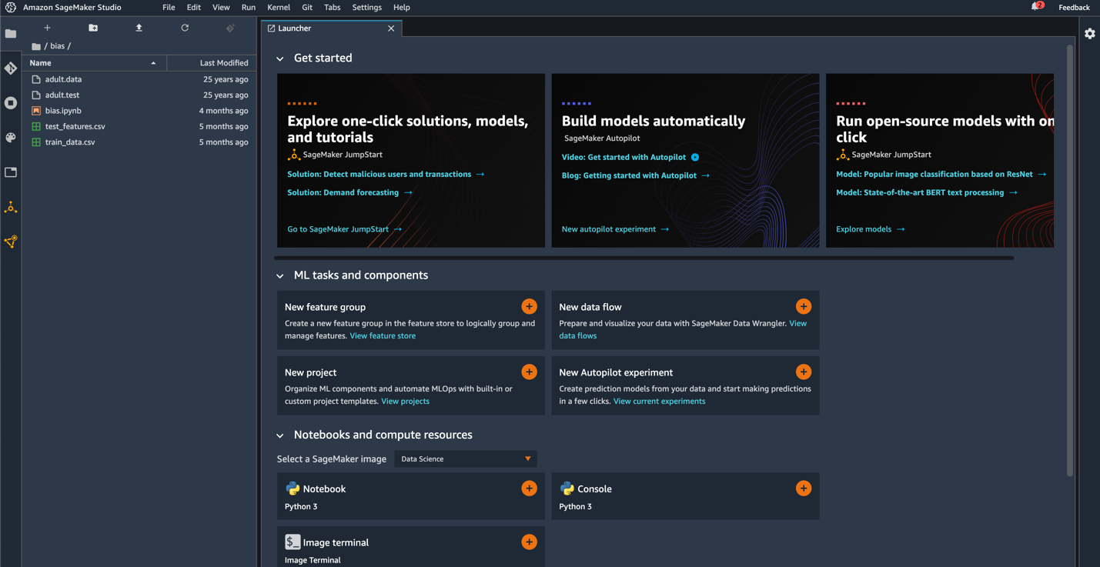
Task: Go to the root folder breadcrumb icon
Action: 36,46
